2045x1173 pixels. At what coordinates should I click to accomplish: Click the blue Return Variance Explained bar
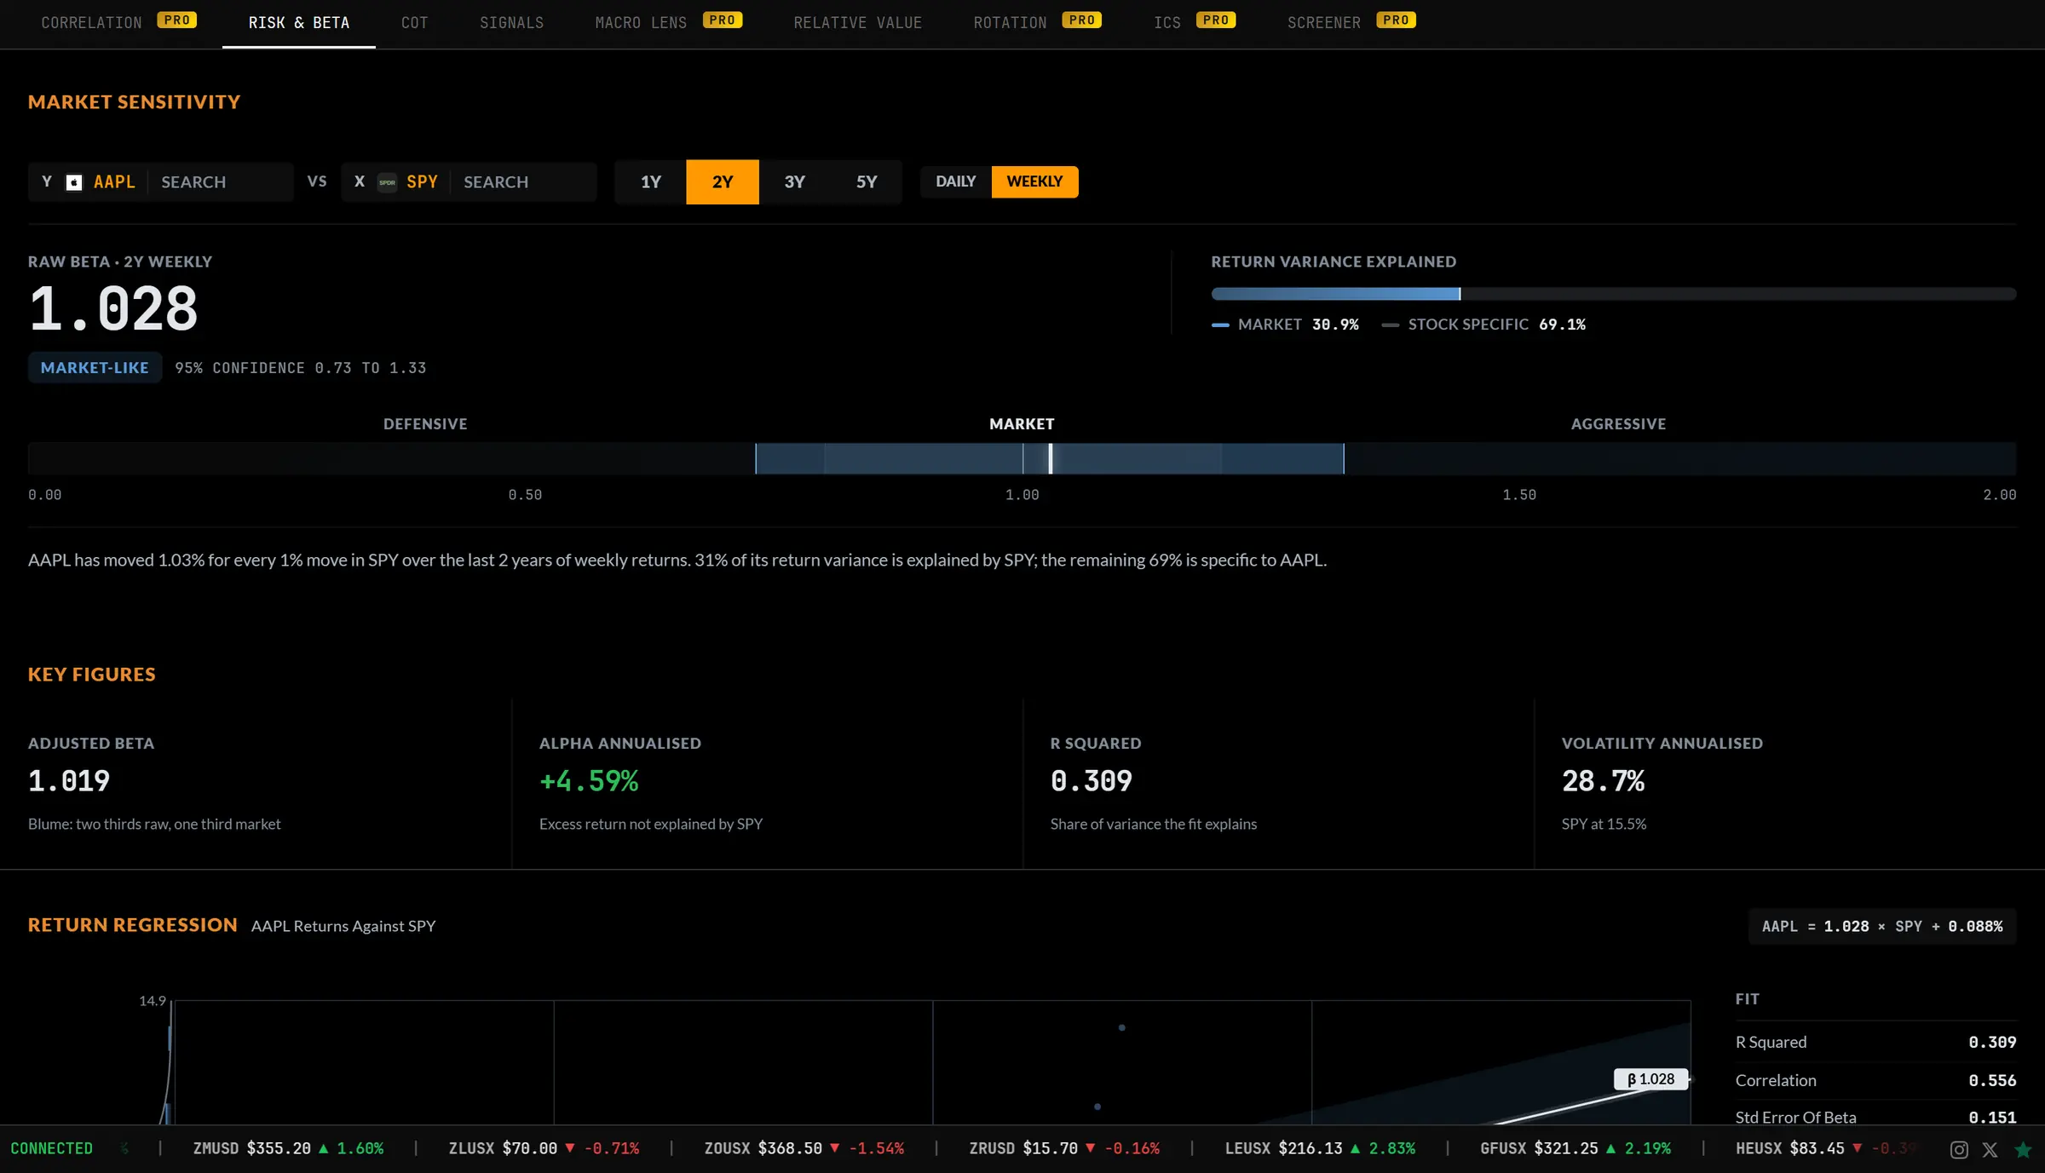click(1336, 294)
